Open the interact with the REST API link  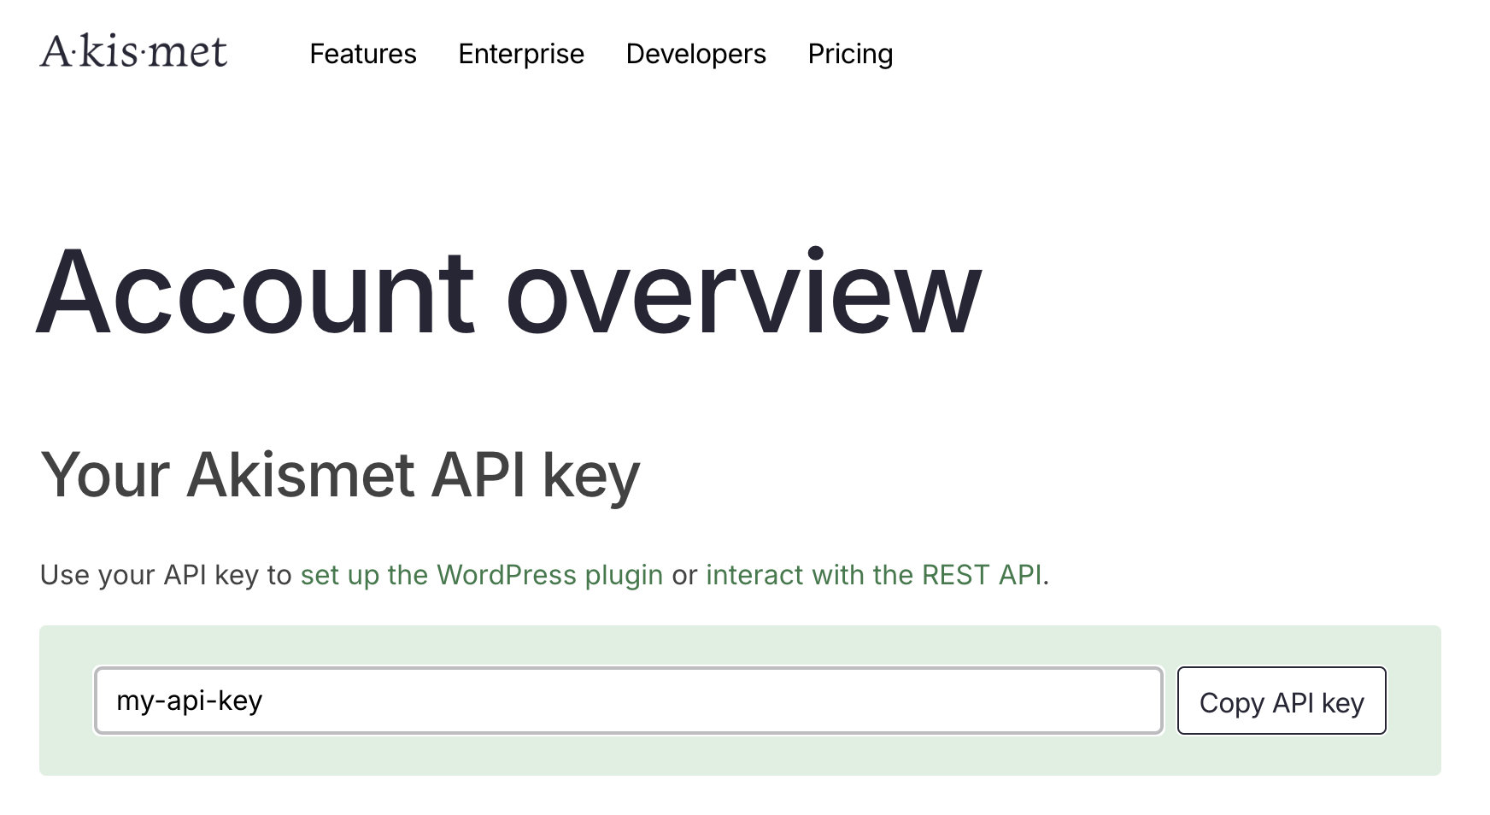click(874, 574)
